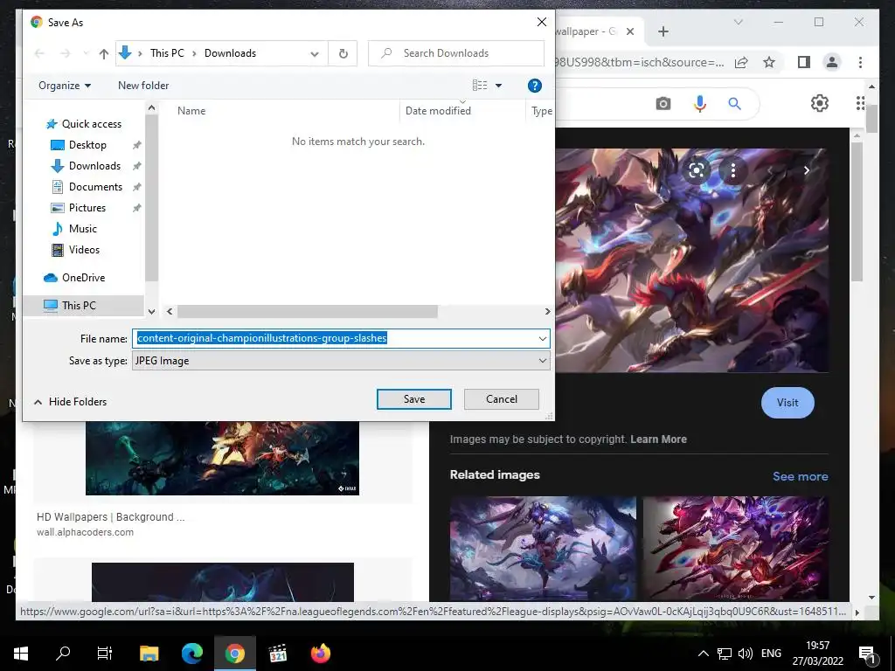
Task: Click Downloads in the address breadcrumb
Action: coord(230,53)
